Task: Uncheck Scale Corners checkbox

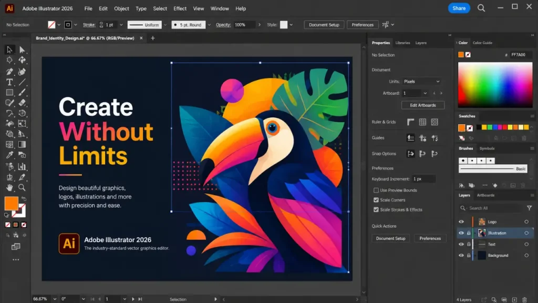Action: coord(376,200)
